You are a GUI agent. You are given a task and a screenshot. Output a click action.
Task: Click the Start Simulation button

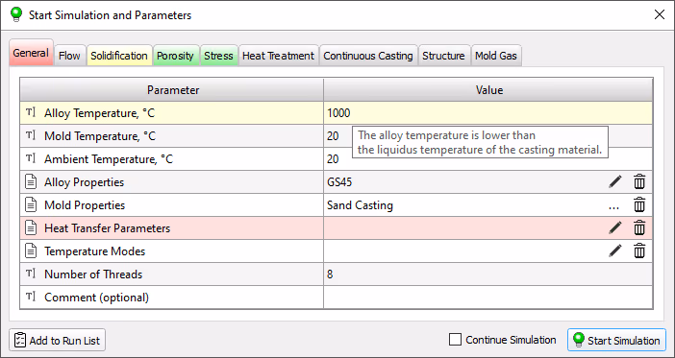pyautogui.click(x=617, y=341)
